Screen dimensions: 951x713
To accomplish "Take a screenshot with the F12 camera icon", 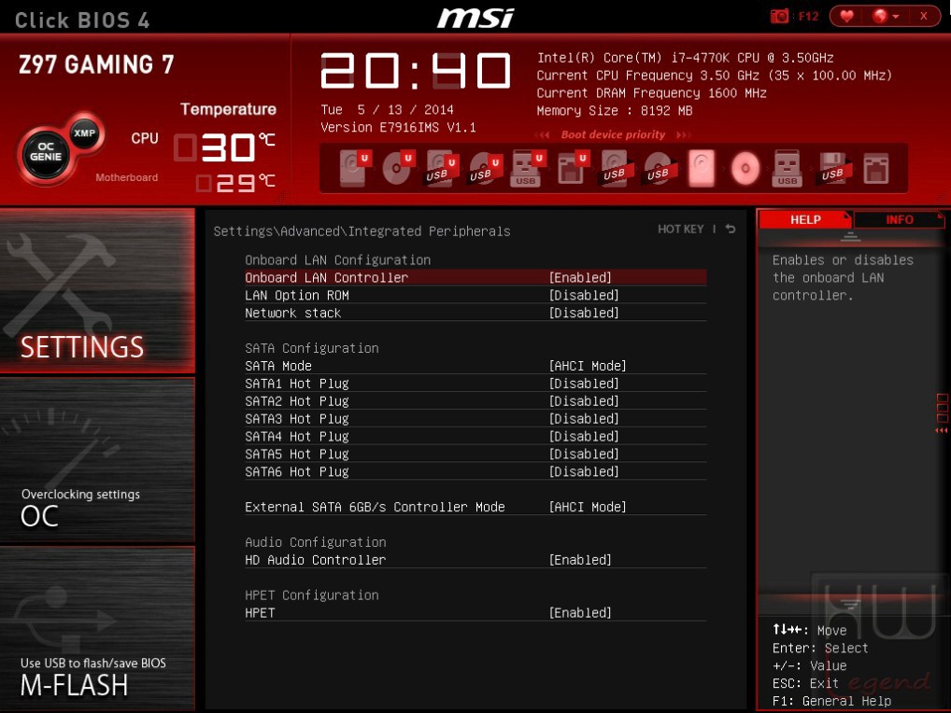I will pyautogui.click(x=779, y=17).
